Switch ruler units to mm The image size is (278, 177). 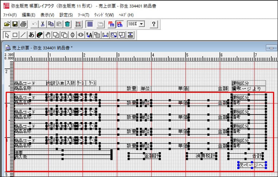(111, 24)
